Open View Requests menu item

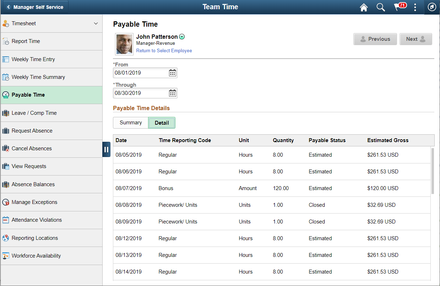[51, 166]
